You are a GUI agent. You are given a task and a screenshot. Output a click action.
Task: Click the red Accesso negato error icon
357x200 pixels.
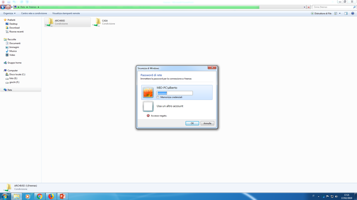tap(148, 116)
